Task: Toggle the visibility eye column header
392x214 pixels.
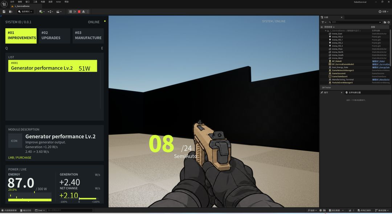Action: pyautogui.click(x=322, y=27)
